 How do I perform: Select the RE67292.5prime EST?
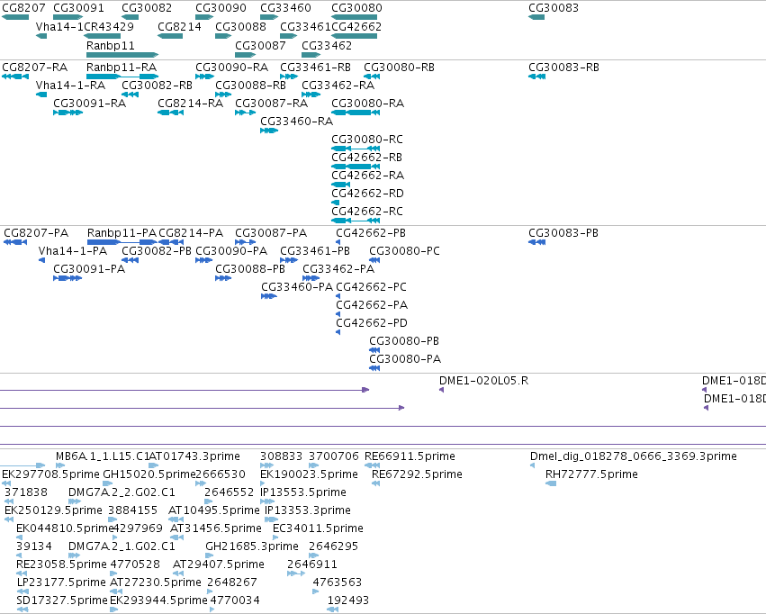pyautogui.click(x=375, y=483)
